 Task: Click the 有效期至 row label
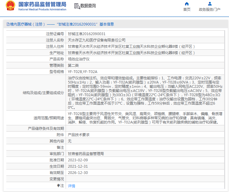[x=57, y=172]
